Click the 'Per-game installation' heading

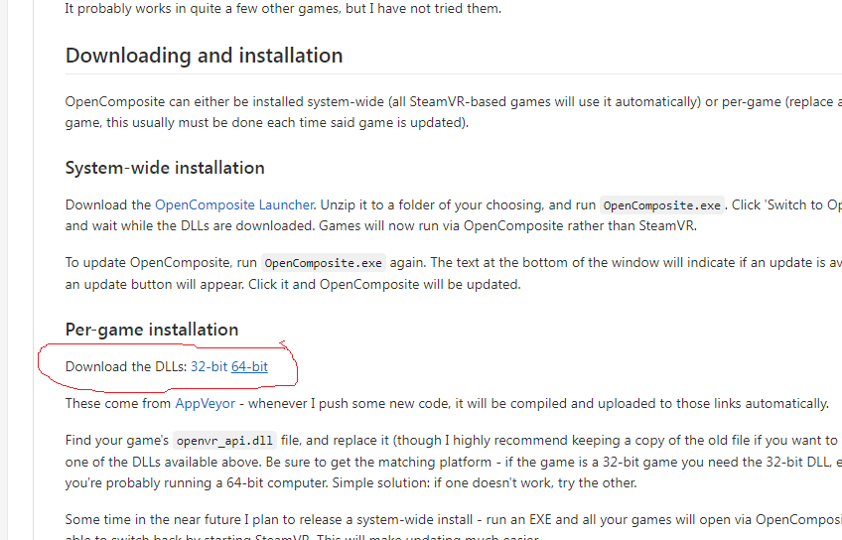[x=152, y=330]
